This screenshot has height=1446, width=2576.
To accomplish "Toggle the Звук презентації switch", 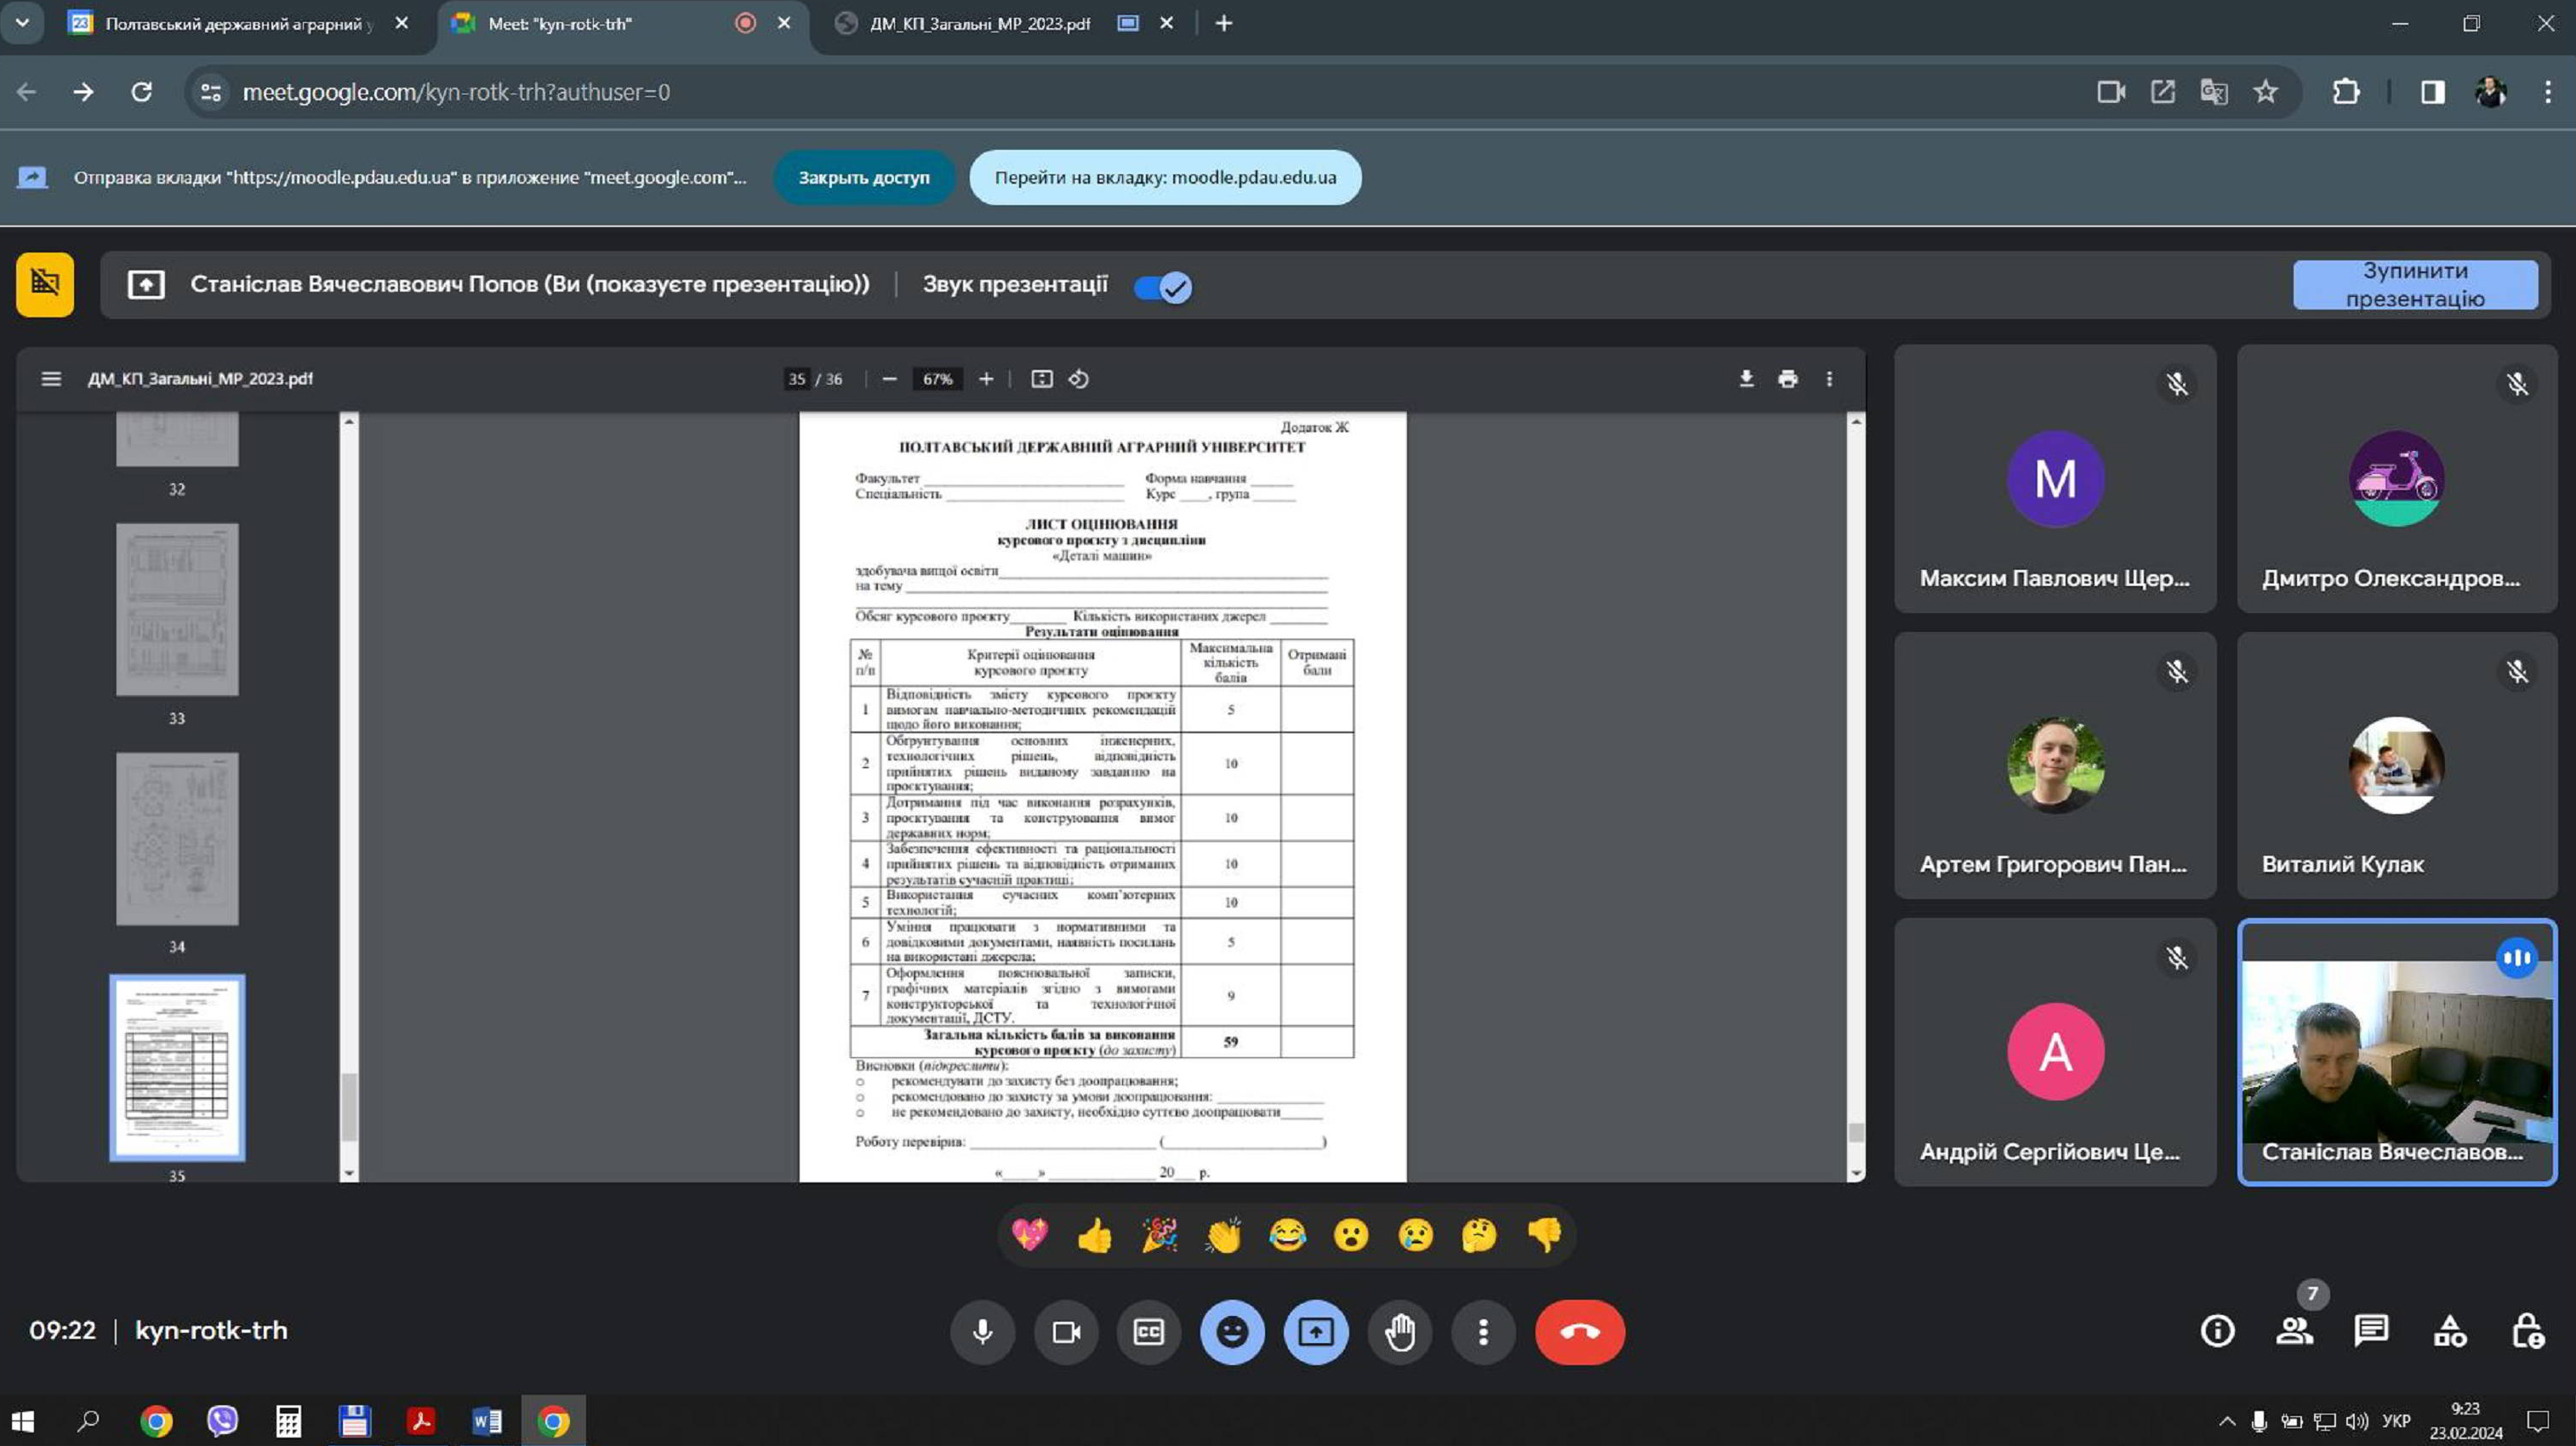I will point(1162,287).
